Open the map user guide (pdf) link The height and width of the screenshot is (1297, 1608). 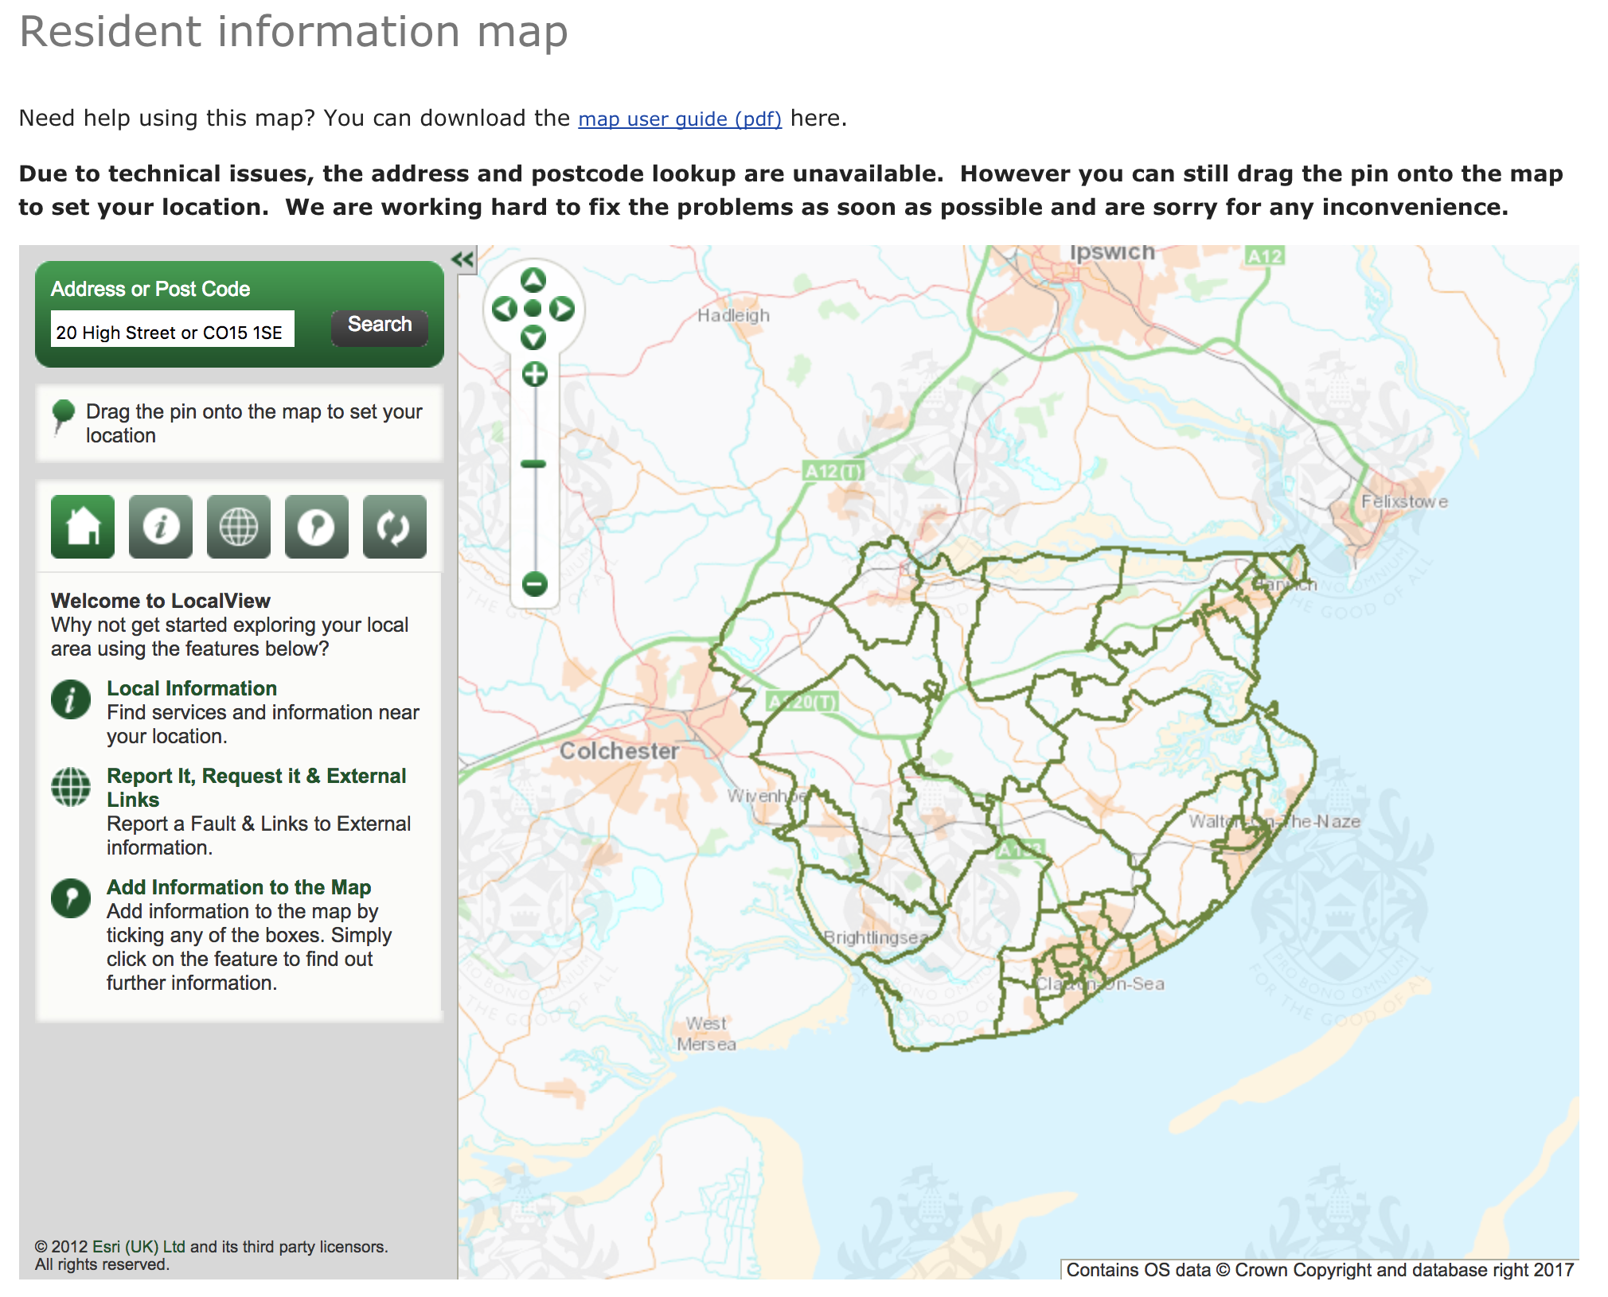[x=679, y=119]
